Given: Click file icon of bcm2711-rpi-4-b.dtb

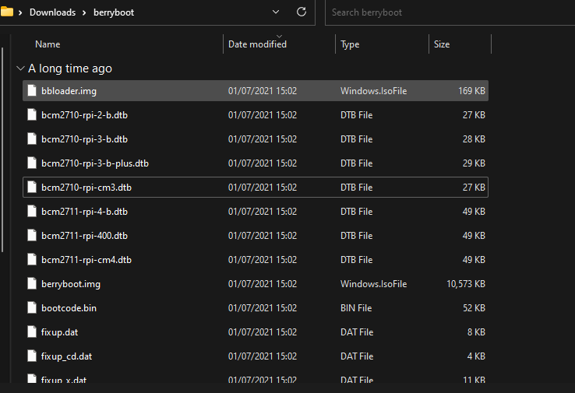Looking at the screenshot, I should click(32, 212).
